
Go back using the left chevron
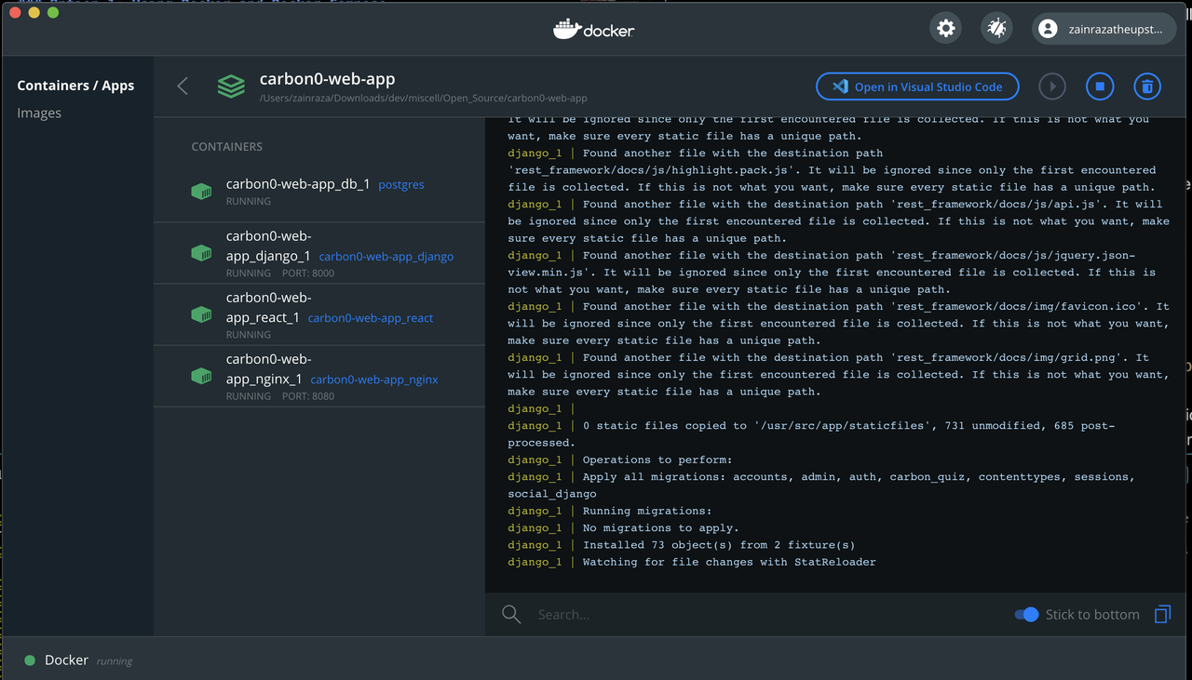click(182, 86)
